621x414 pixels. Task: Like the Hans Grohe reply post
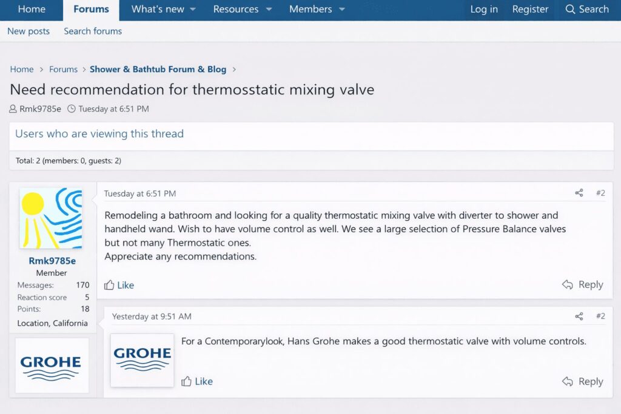coord(196,381)
